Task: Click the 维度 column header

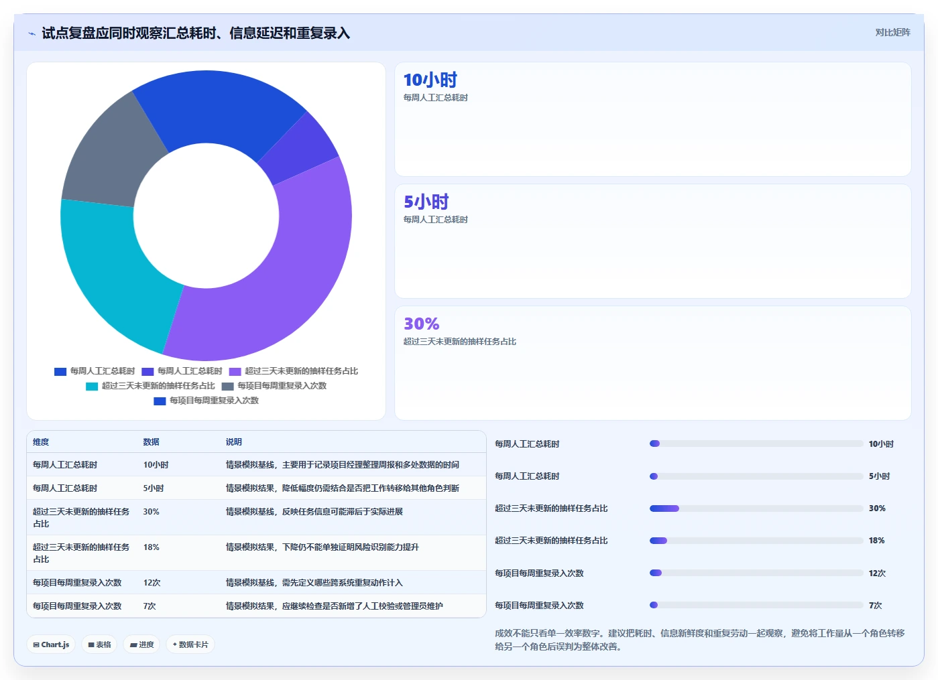Action: [x=41, y=442]
